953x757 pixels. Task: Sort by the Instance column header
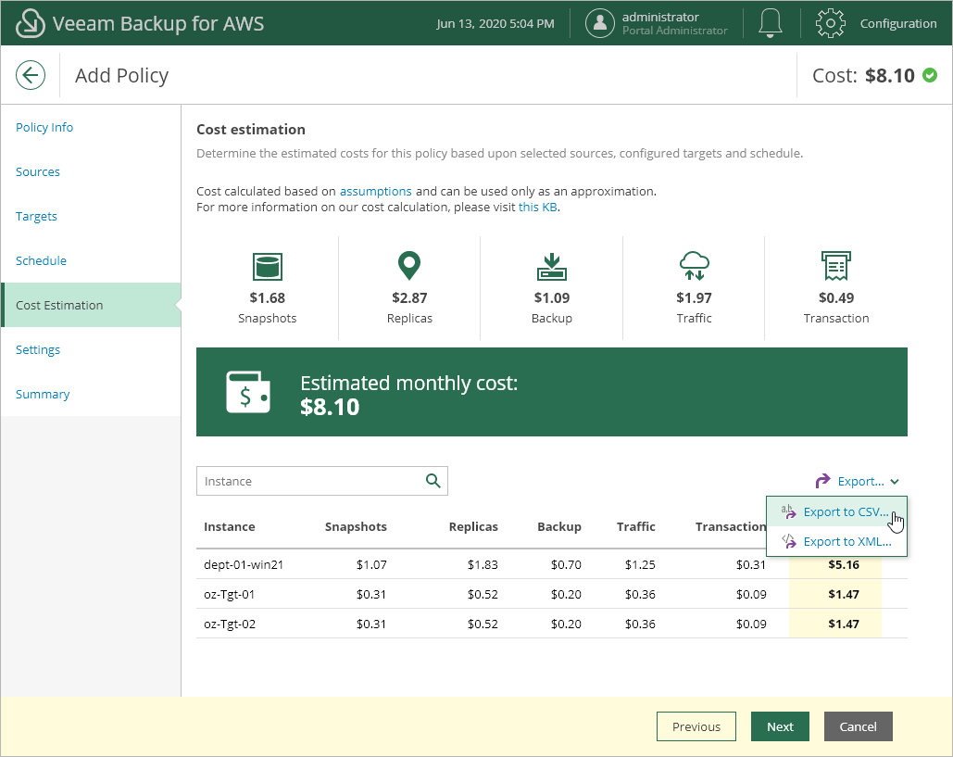pyautogui.click(x=229, y=526)
